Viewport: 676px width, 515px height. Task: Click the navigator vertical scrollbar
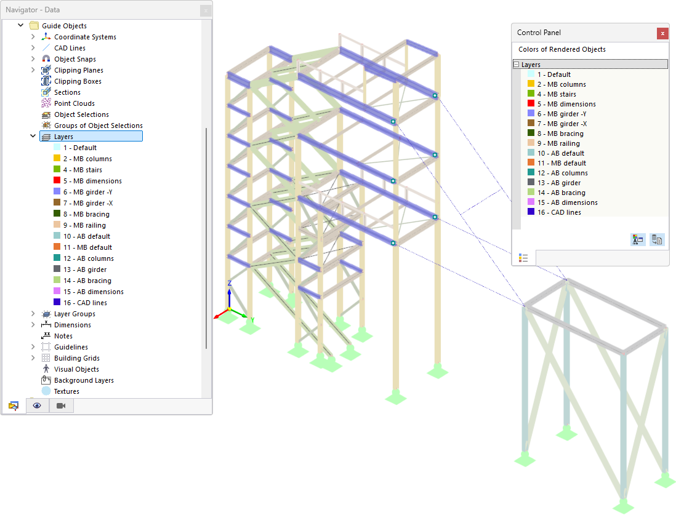click(x=206, y=238)
